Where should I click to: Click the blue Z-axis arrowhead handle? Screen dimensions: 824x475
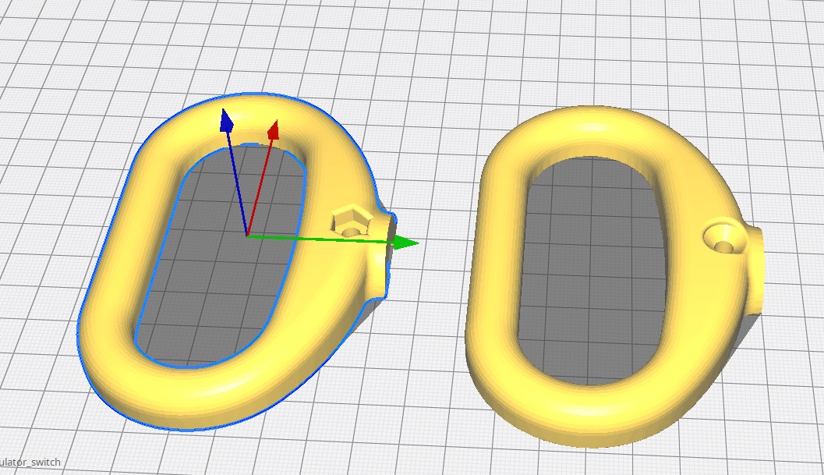tap(227, 121)
